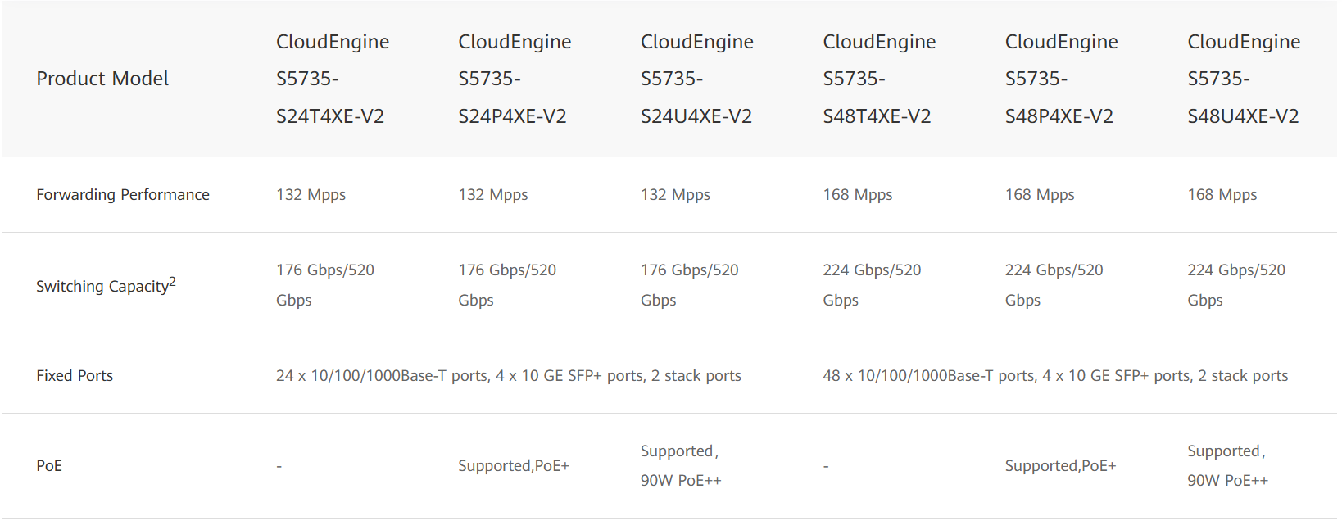The width and height of the screenshot is (1342, 521).
Task: Click the CloudEngine S5735-S24U4XE-V2 column header
Action: click(x=696, y=79)
